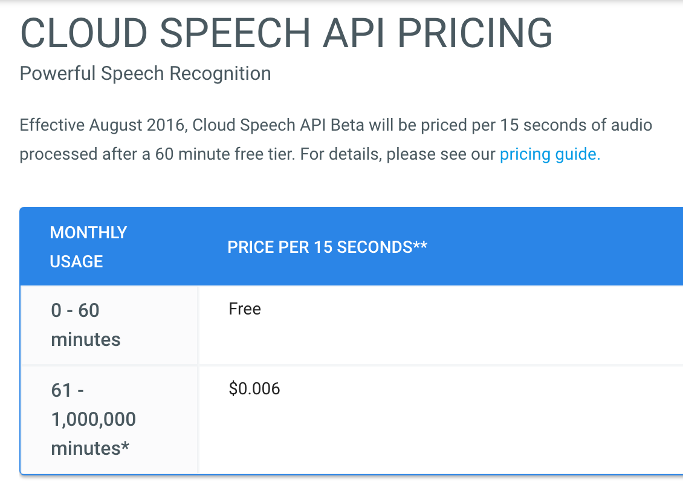Click the double asterisk after SECONDS

[x=420, y=245]
